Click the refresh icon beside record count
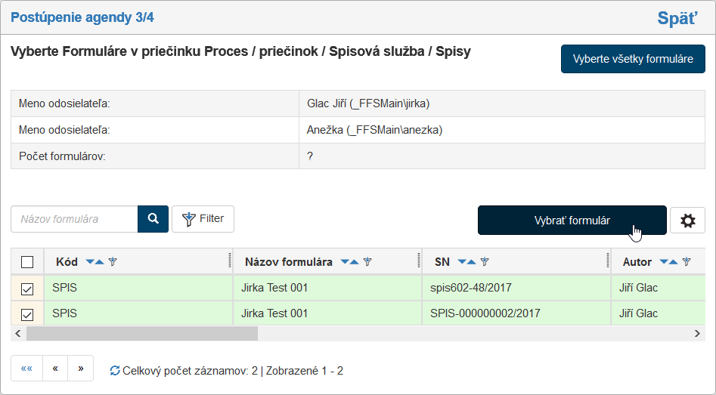This screenshot has width=716, height=395. point(115,371)
